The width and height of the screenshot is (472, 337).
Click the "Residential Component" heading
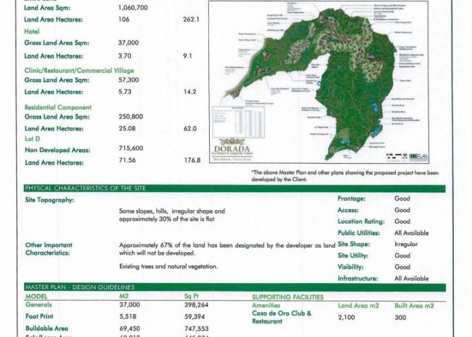coord(58,107)
